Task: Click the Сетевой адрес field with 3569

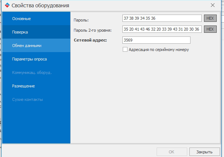Action: point(157,40)
